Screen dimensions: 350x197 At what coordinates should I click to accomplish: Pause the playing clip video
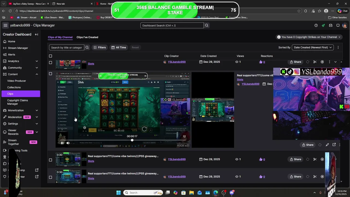(x=62, y=143)
